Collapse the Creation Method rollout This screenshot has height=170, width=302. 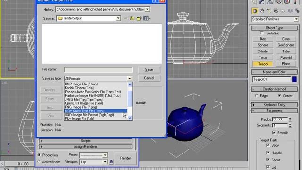point(274,89)
